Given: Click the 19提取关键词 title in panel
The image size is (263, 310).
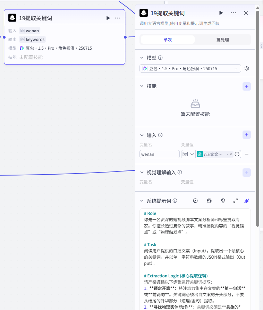Looking at the screenshot, I should (x=168, y=13).
